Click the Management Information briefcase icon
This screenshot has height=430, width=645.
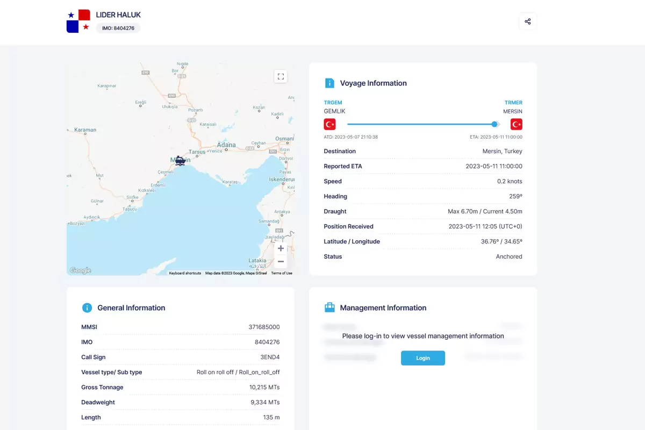329,307
